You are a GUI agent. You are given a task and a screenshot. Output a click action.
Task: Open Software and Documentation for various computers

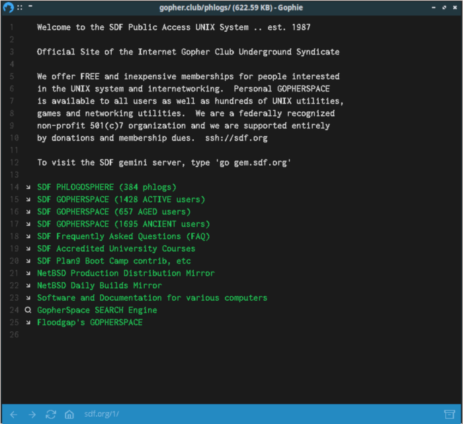click(152, 297)
